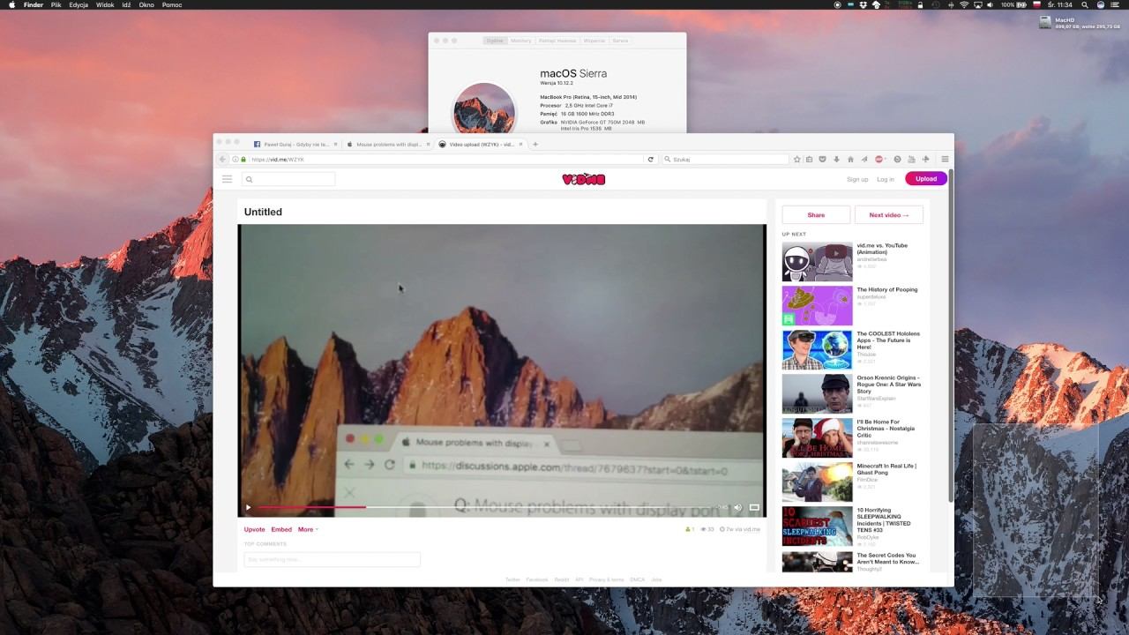Click the comment input box
The image size is (1129, 635).
pos(332,559)
